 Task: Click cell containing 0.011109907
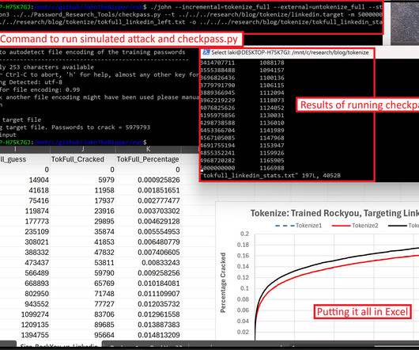point(149,294)
